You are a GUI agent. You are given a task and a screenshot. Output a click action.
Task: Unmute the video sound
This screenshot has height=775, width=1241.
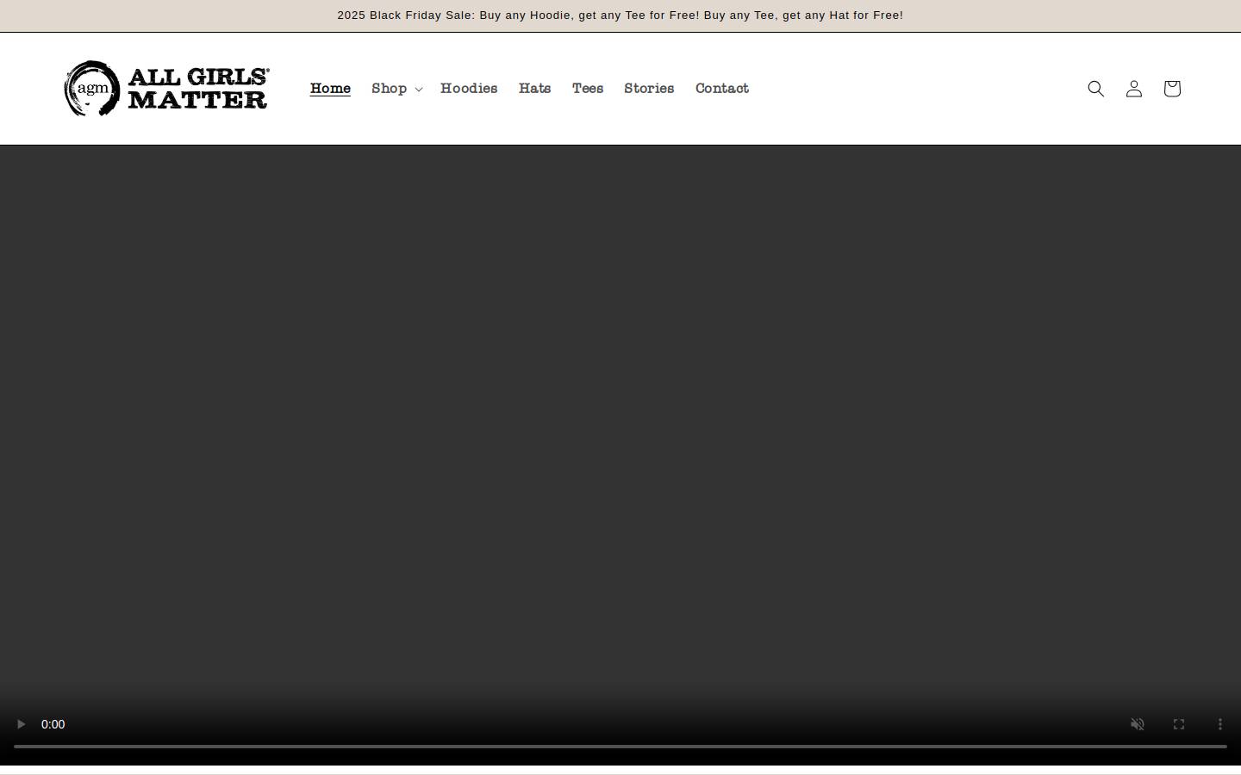tap(1137, 724)
